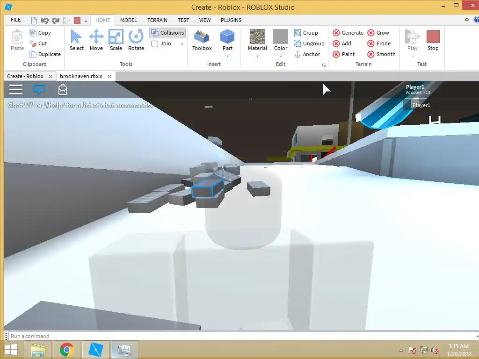Viewport: 479px width, 359px height.
Task: Insert a new Part
Action: (227, 40)
